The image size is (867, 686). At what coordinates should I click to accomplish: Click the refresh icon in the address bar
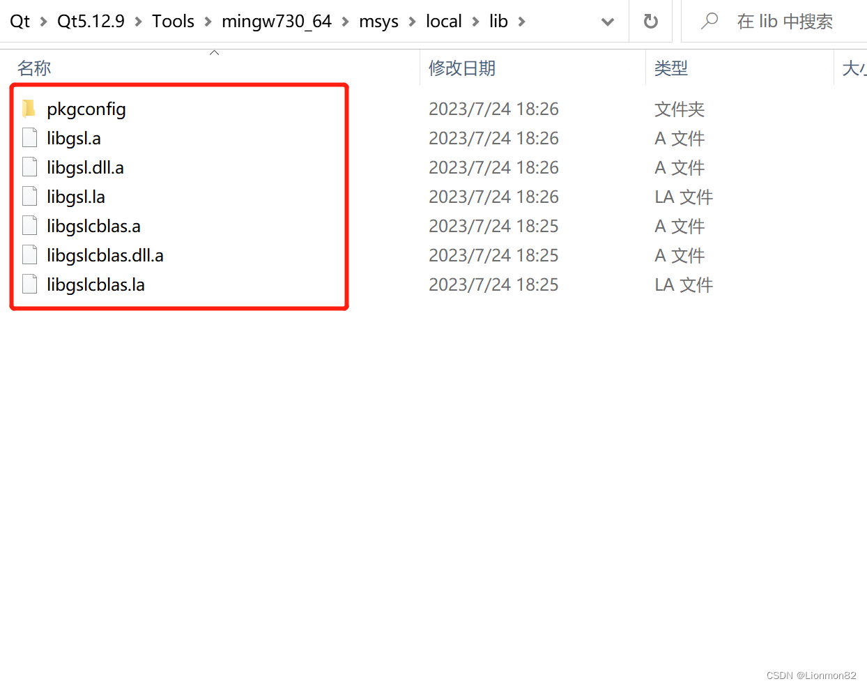point(650,21)
